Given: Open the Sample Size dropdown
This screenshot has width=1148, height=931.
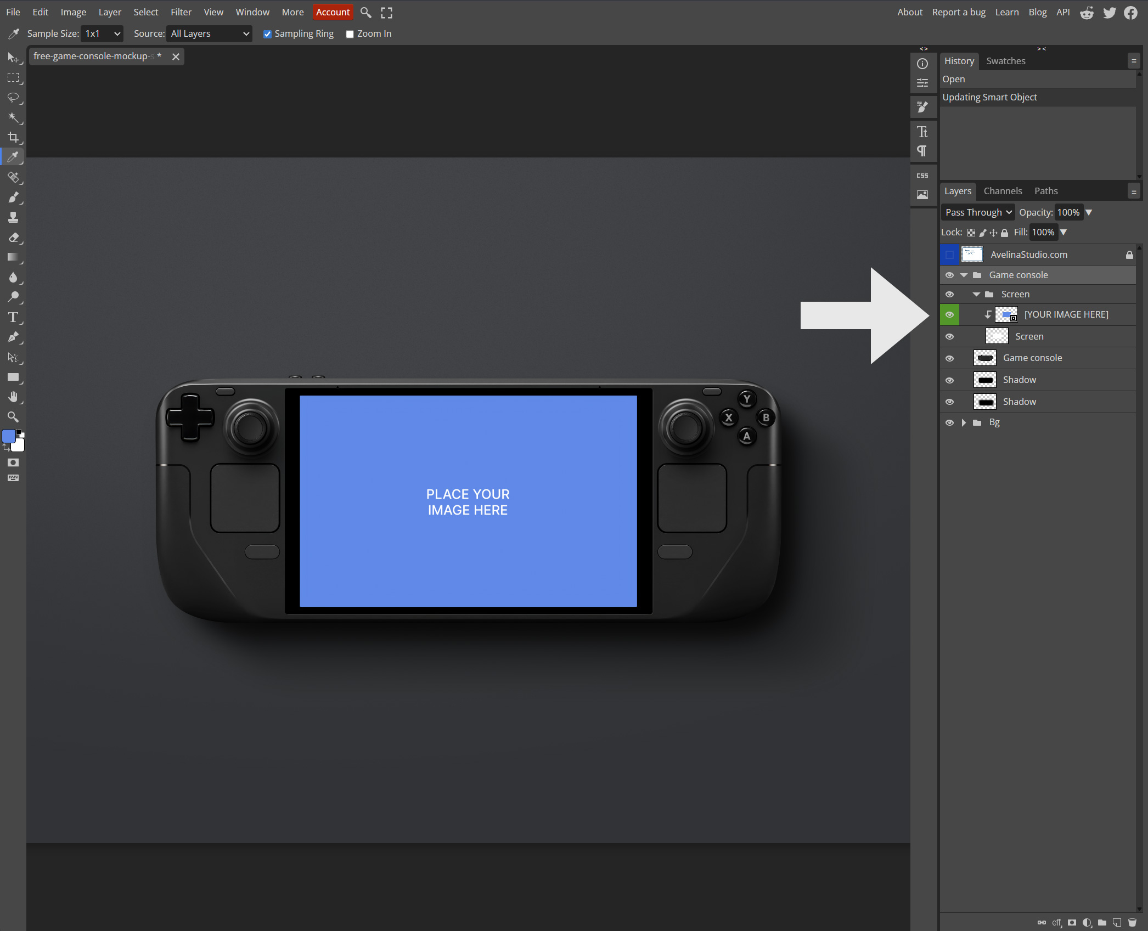Looking at the screenshot, I should 102,33.
